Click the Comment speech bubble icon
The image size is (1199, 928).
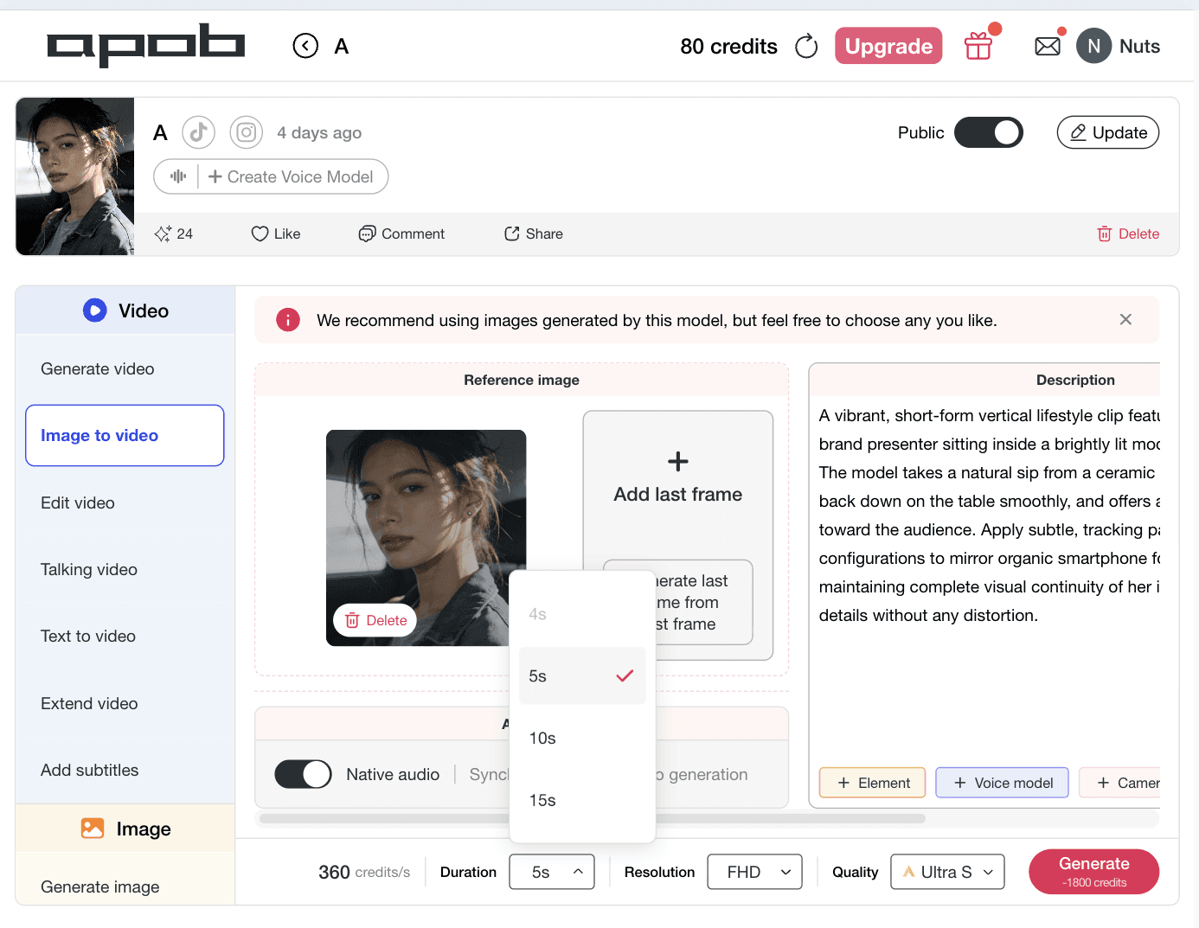click(367, 234)
